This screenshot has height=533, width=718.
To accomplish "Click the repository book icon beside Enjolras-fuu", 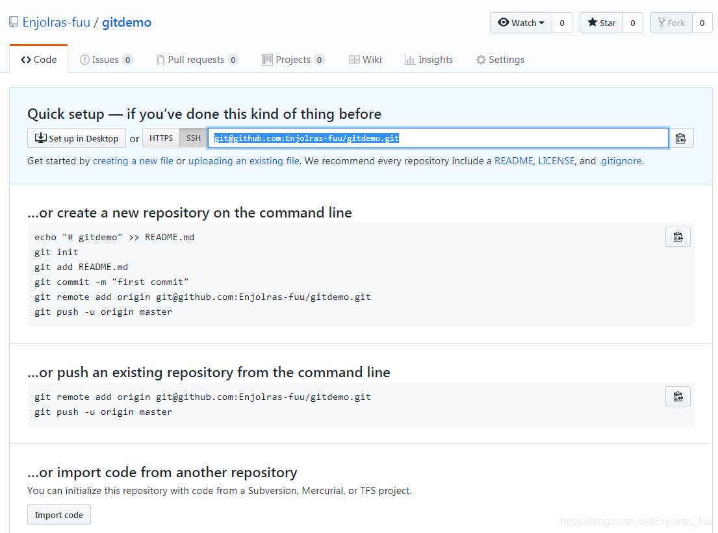I will [14, 22].
